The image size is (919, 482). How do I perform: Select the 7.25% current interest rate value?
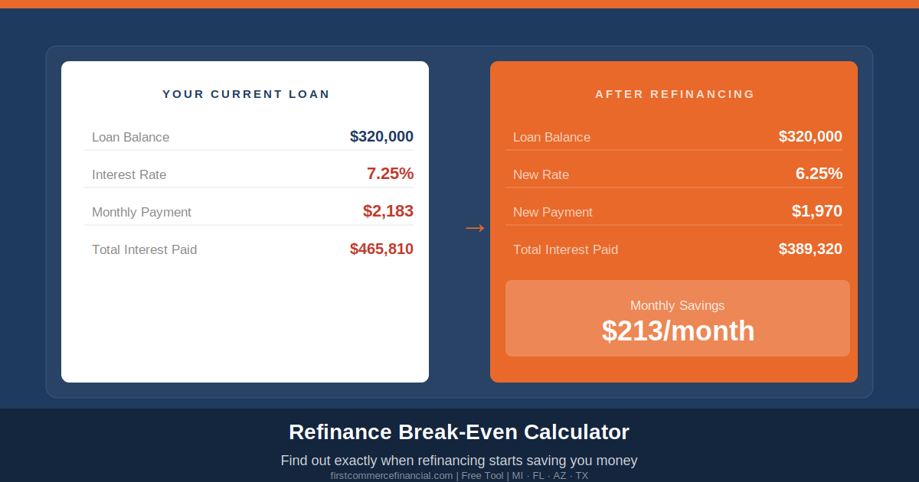point(390,174)
